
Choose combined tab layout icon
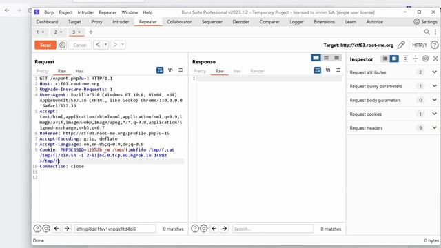pyautogui.click(x=337, y=58)
